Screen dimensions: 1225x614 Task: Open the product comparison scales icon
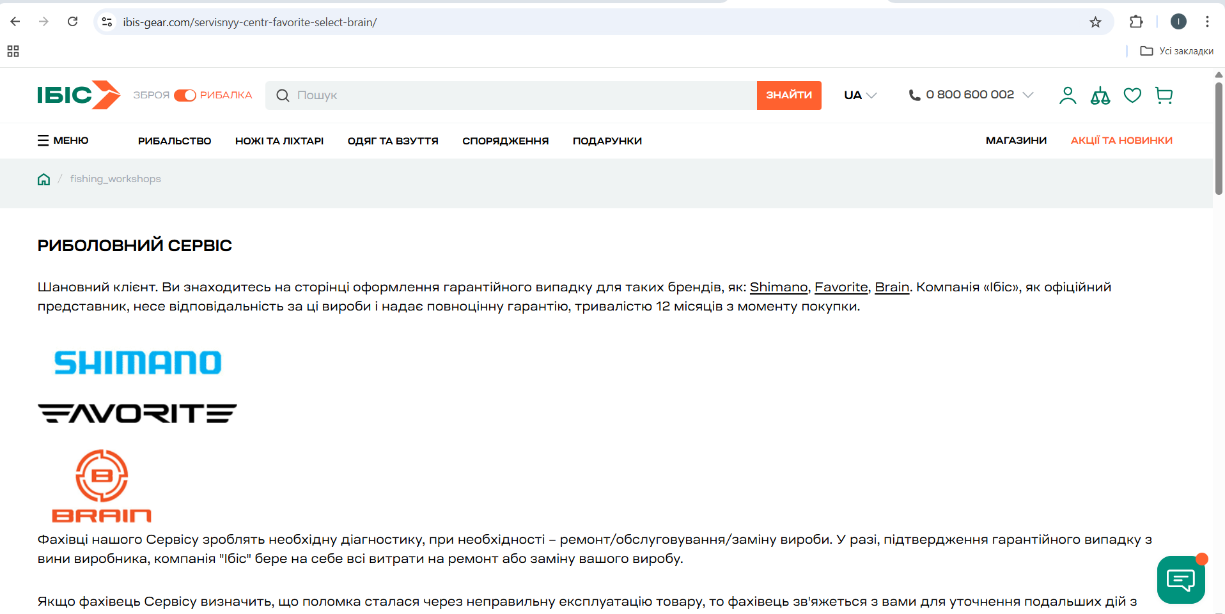pyautogui.click(x=1100, y=95)
